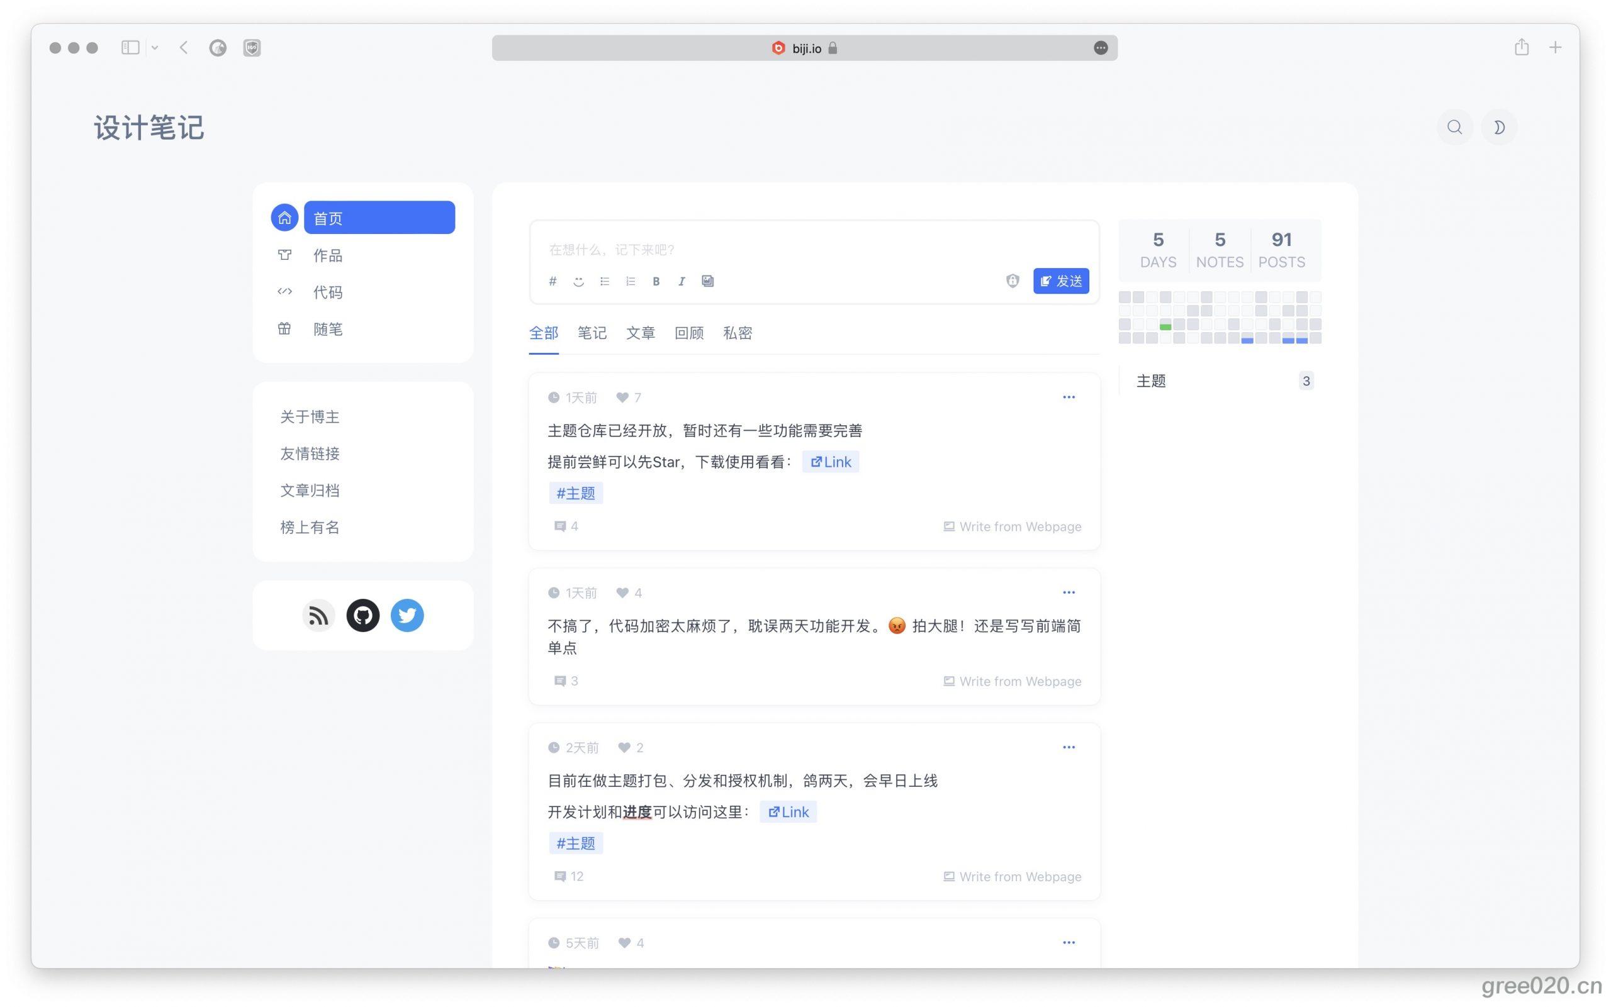Screen dimensions: 1611x1007
Task: Insert an ordered list via numbered icon
Action: (631, 281)
